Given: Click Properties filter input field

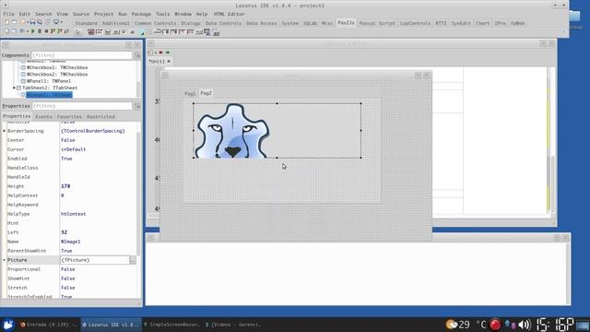Looking at the screenshot, I should [x=82, y=106].
